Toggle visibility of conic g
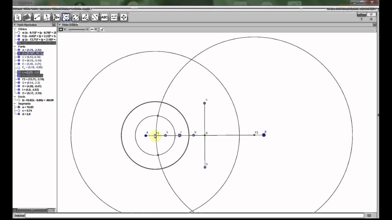 19,39
